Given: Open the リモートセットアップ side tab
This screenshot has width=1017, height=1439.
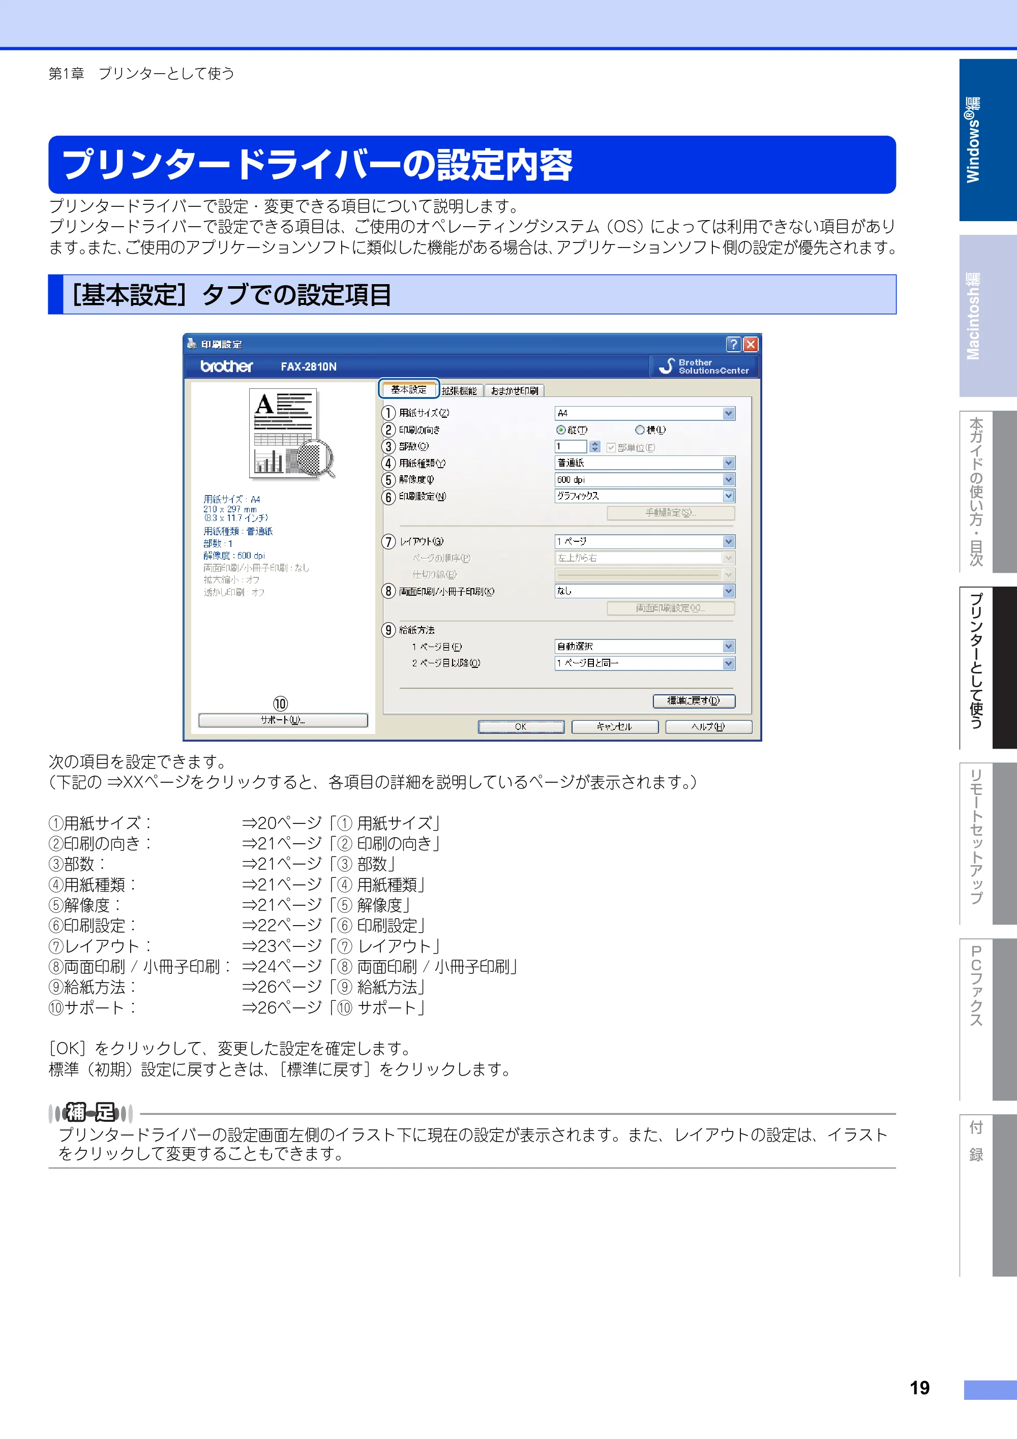Looking at the screenshot, I should (x=988, y=843).
